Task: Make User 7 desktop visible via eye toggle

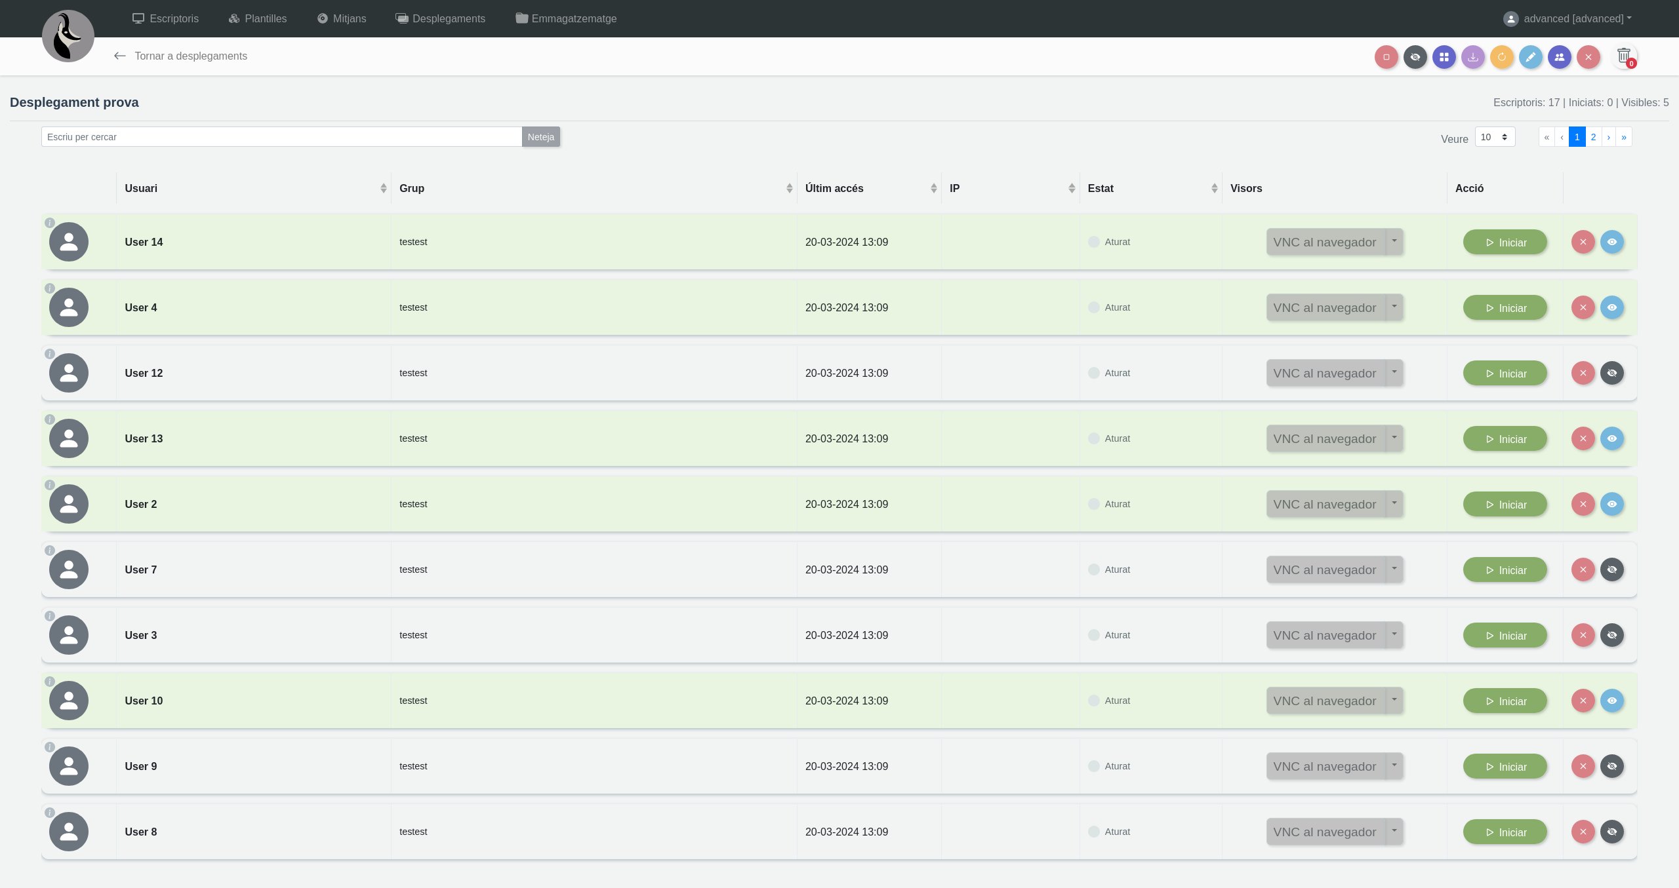Action: pyautogui.click(x=1611, y=569)
